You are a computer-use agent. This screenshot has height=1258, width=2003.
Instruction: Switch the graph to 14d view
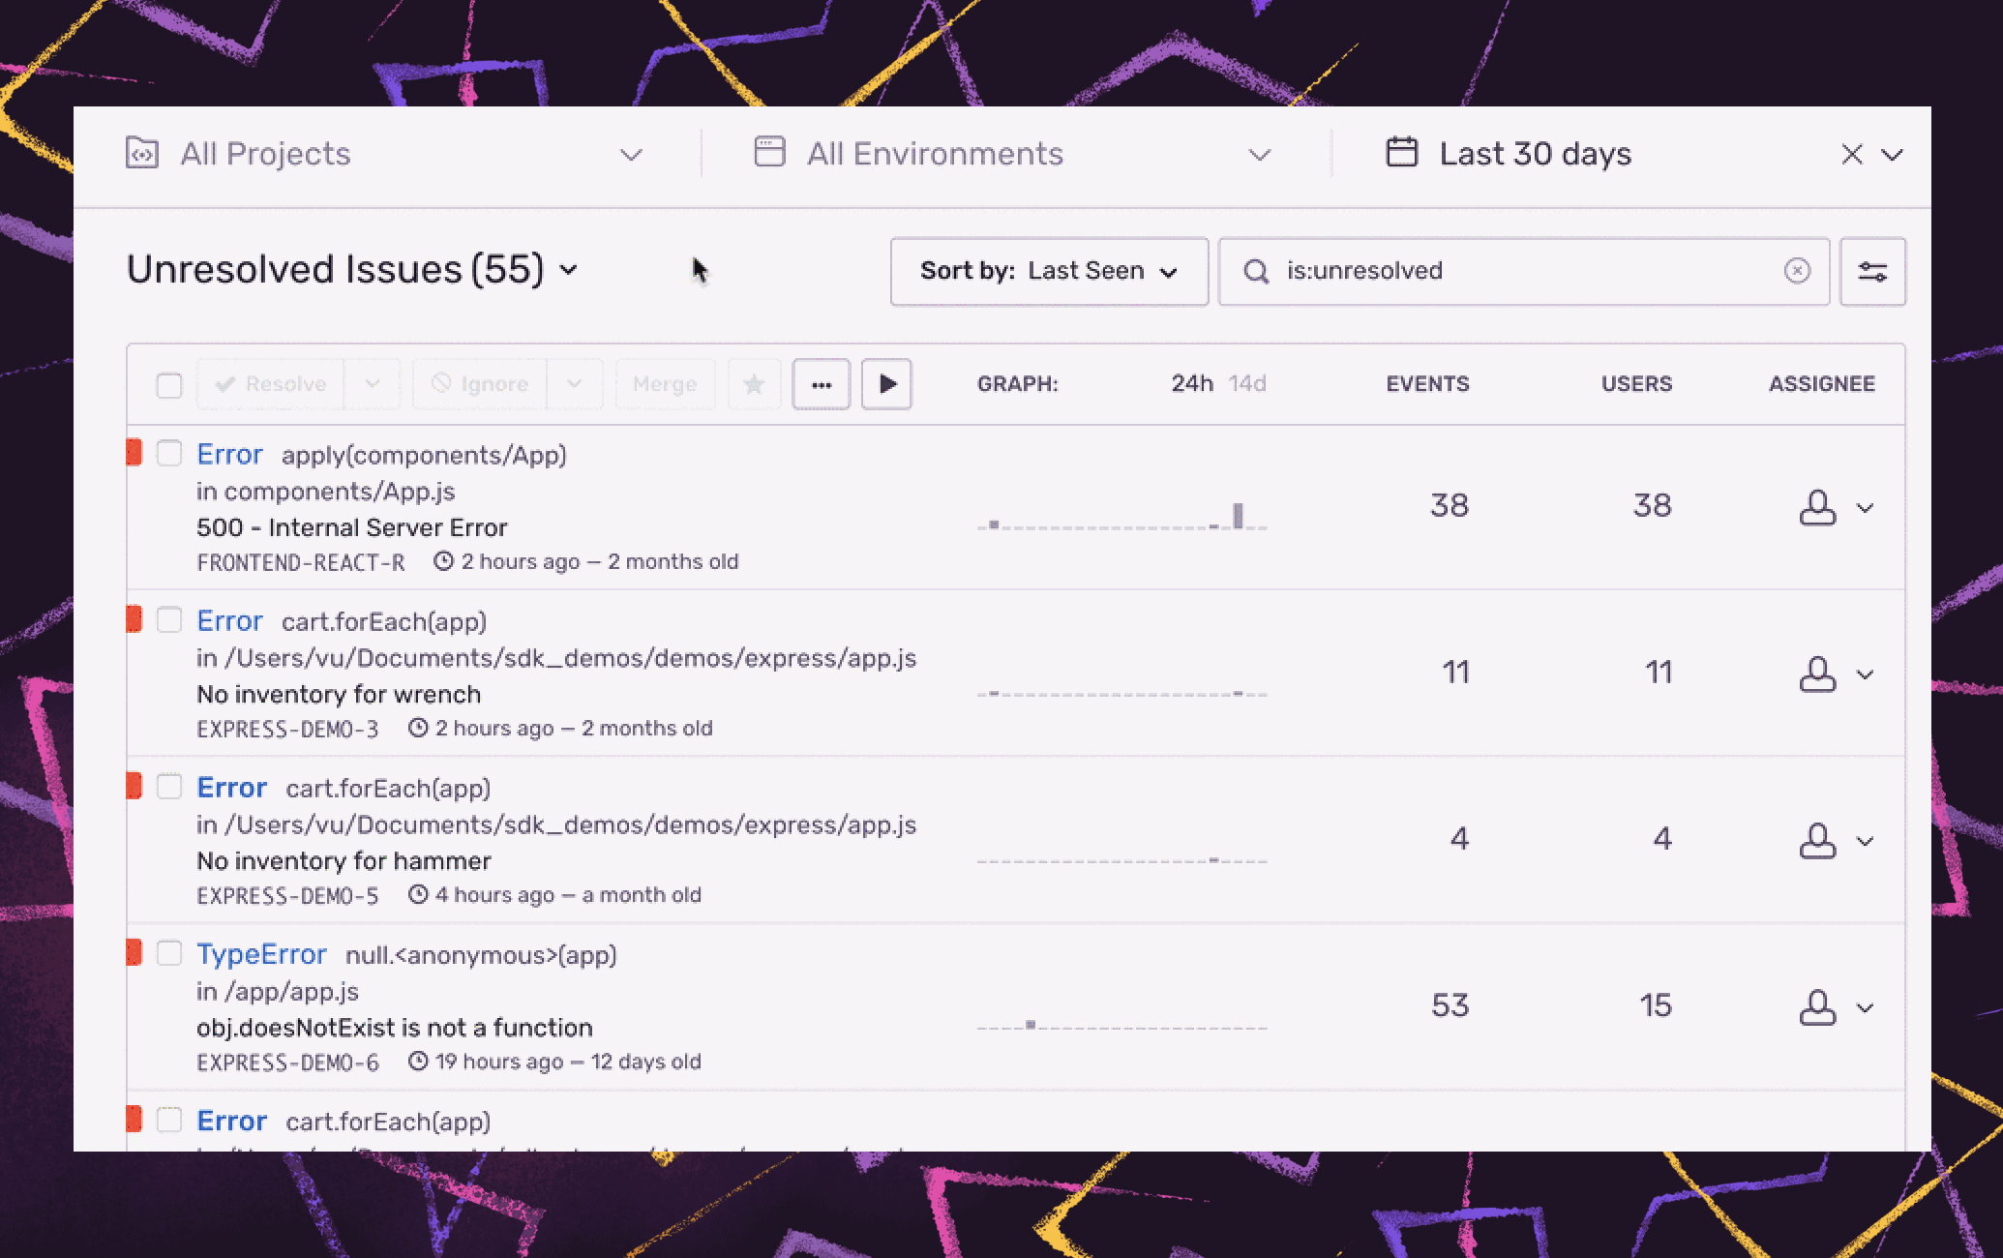(1247, 384)
